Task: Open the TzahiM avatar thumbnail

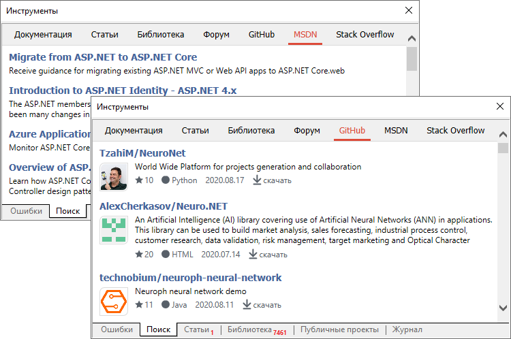Action: (114, 177)
